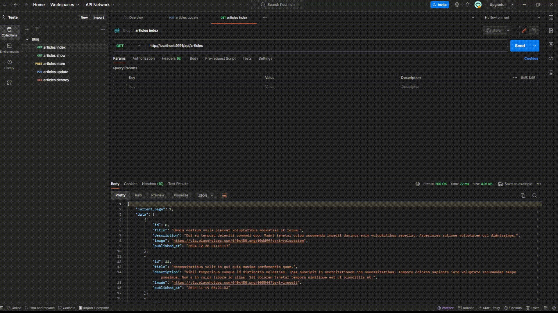Open the Collections sidebar panel
Image resolution: width=558 pixels, height=313 pixels.
pos(9,32)
